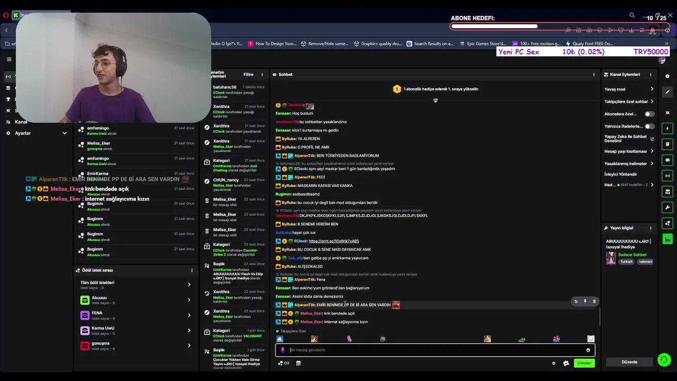Click the channel points infinity icon
The height and width of the screenshot is (381, 677).
point(283,363)
